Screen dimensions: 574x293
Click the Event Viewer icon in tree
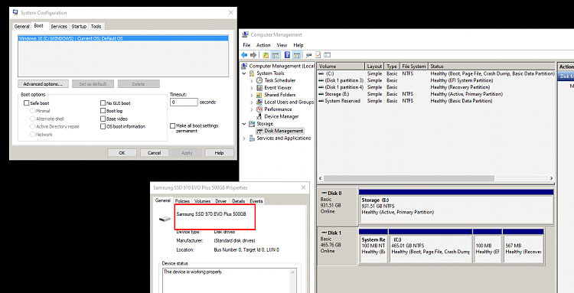coord(259,88)
